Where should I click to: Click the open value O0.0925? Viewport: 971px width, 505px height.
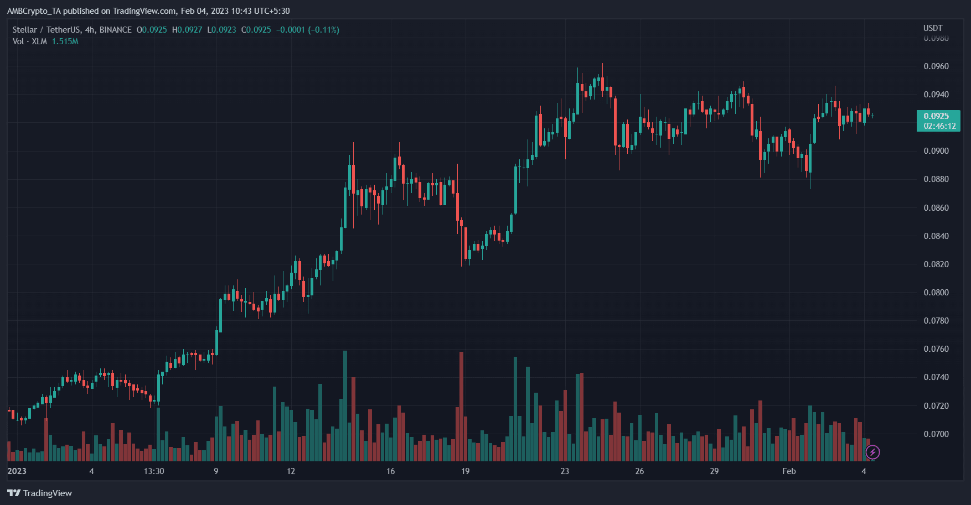click(152, 30)
